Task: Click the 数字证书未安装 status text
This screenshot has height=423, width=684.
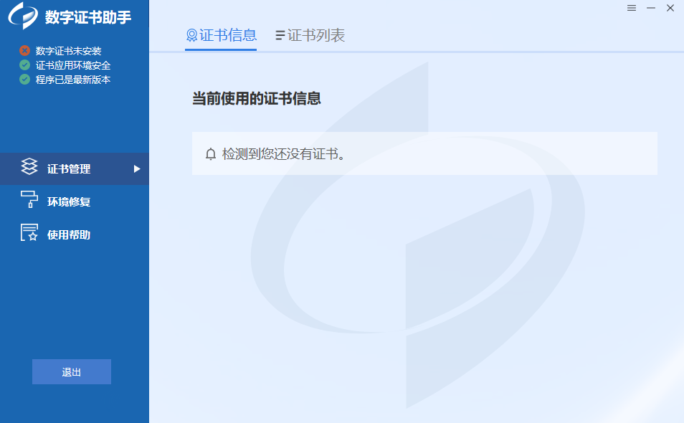Action: (x=69, y=51)
